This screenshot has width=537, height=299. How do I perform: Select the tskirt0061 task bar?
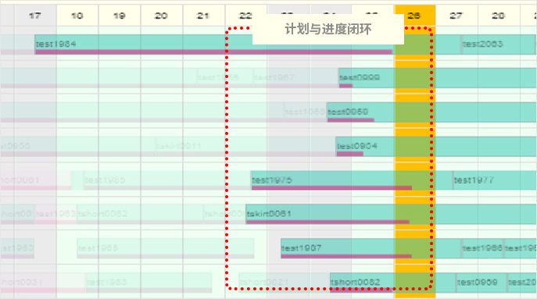pyautogui.click(x=391, y=214)
